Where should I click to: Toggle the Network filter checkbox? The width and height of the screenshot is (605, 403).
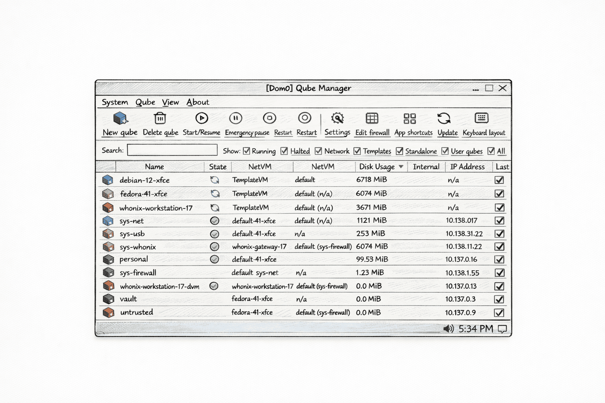click(x=318, y=151)
